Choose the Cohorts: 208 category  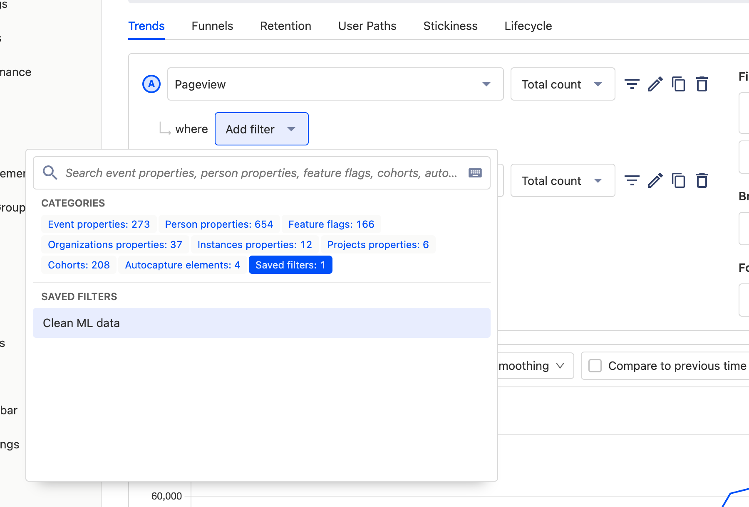click(79, 265)
